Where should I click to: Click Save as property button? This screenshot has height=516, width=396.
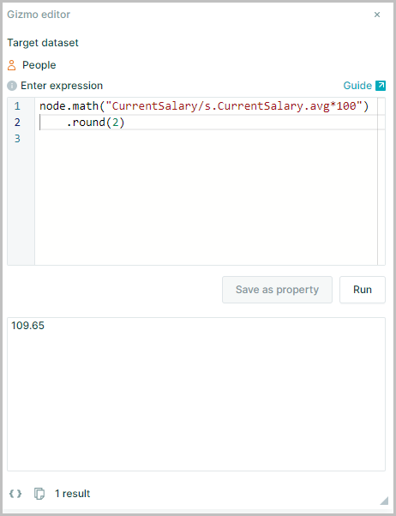click(x=277, y=290)
